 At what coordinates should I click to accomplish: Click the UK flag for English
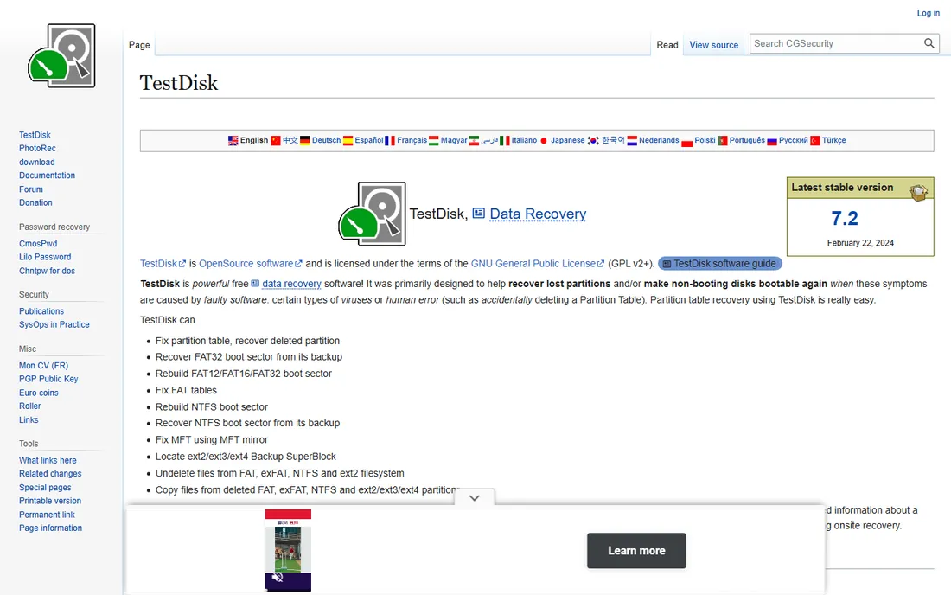(233, 141)
